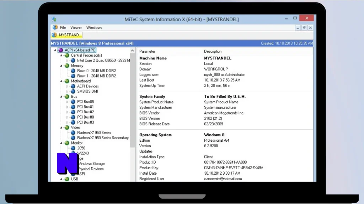Click the Radeon X1950 Series Secondary icon
Screen dimensions: 364x204
pyautogui.click(x=73, y=138)
